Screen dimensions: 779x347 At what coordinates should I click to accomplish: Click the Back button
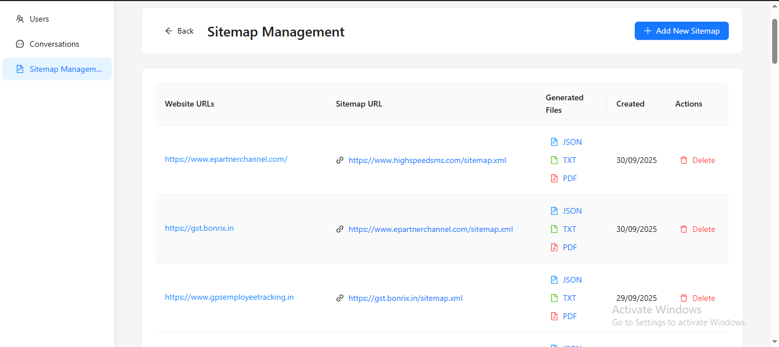point(180,31)
